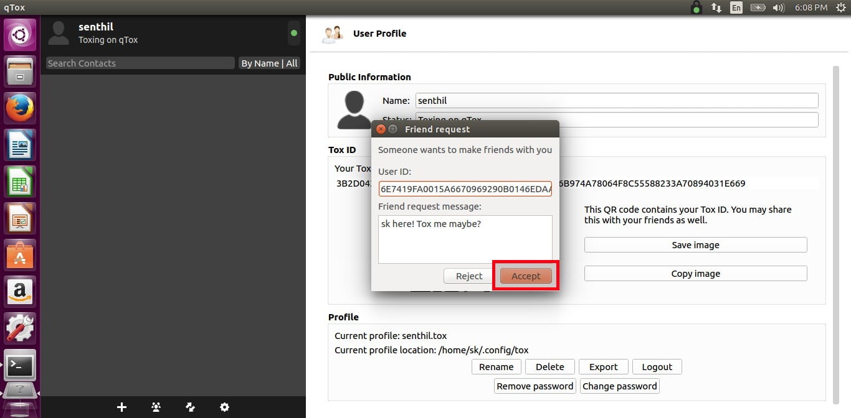Click the Change password button
851x418 pixels.
pos(619,386)
